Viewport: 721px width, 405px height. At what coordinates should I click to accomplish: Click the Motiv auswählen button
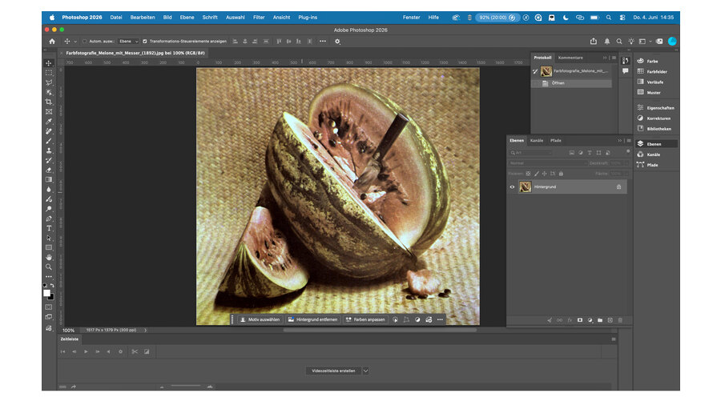260,319
